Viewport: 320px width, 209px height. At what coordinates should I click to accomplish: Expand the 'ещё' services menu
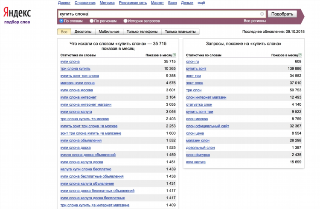click(201, 3)
